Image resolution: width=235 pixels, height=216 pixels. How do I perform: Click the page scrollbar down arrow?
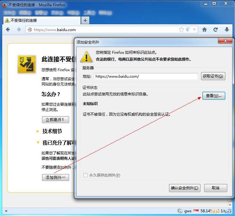click(230, 205)
